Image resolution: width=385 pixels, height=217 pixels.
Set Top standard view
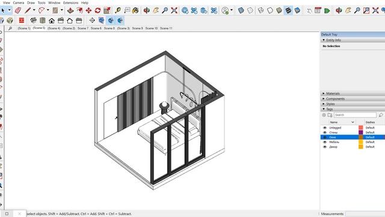coord(43,20)
